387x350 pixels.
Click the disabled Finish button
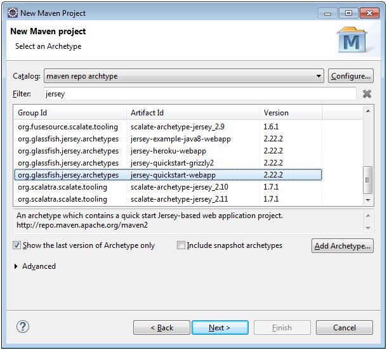[x=282, y=328]
